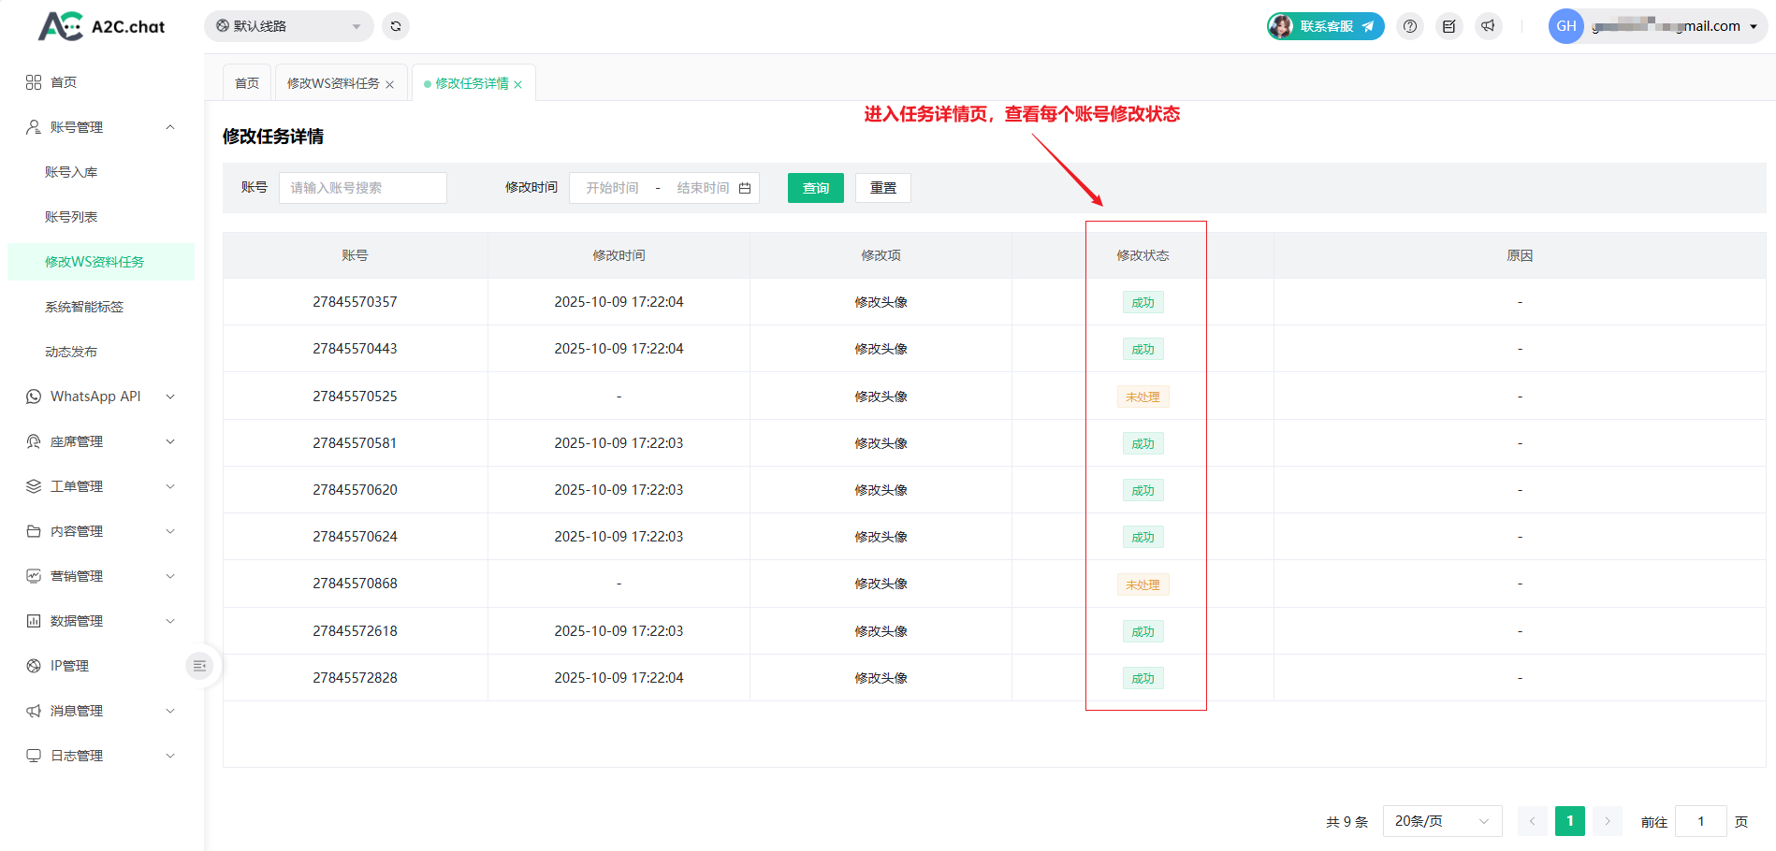The height and width of the screenshot is (851, 1776).
Task: Open the 20条/页 page size dropdown
Action: [1441, 821]
